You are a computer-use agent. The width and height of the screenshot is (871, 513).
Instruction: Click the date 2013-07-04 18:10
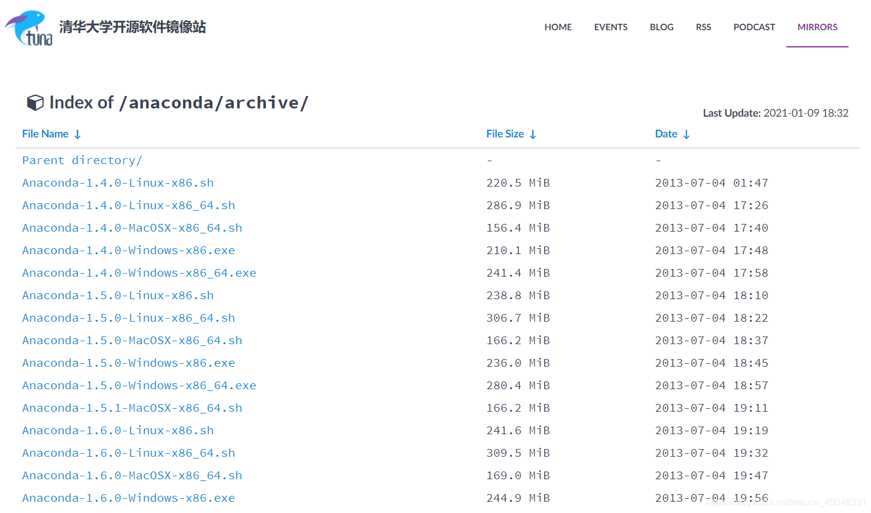(712, 296)
